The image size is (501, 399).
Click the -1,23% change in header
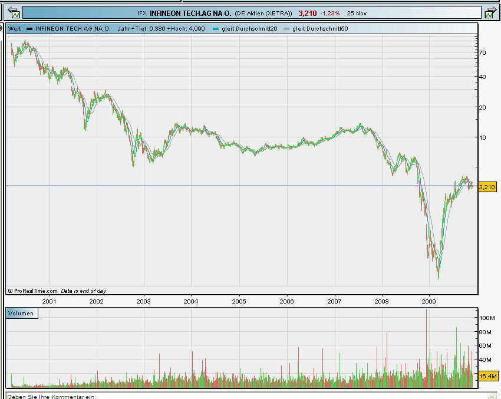(329, 14)
